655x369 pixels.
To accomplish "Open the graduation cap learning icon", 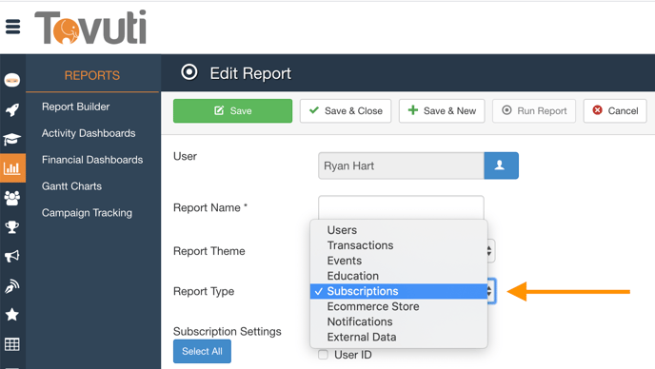I will tap(12, 139).
